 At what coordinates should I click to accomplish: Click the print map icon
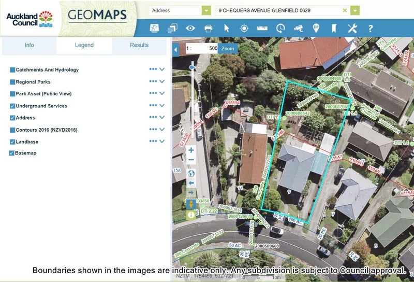coord(209,28)
